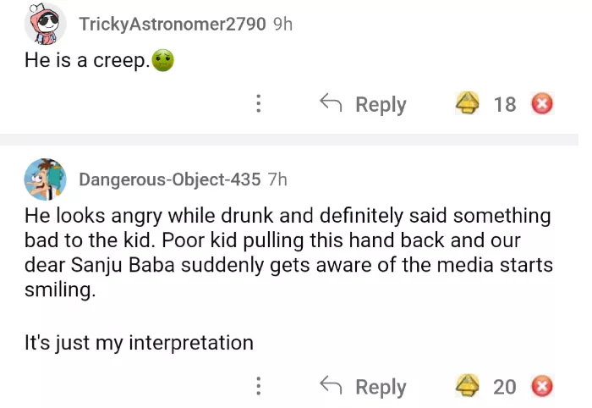Click the "It's just my interpretation" line
Screen dimensions: 592x408
pyautogui.click(x=139, y=343)
